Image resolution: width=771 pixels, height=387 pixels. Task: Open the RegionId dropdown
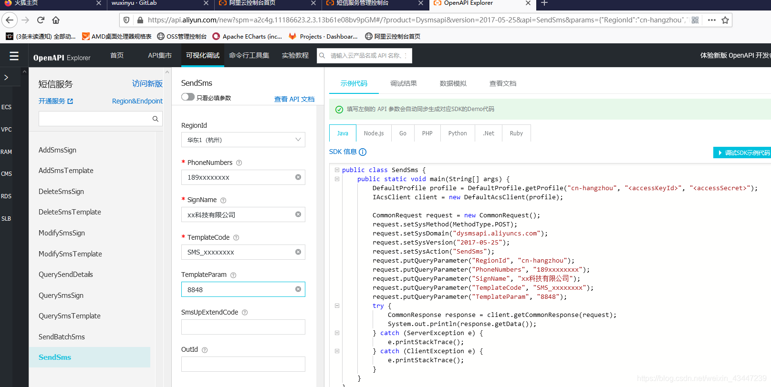point(243,140)
